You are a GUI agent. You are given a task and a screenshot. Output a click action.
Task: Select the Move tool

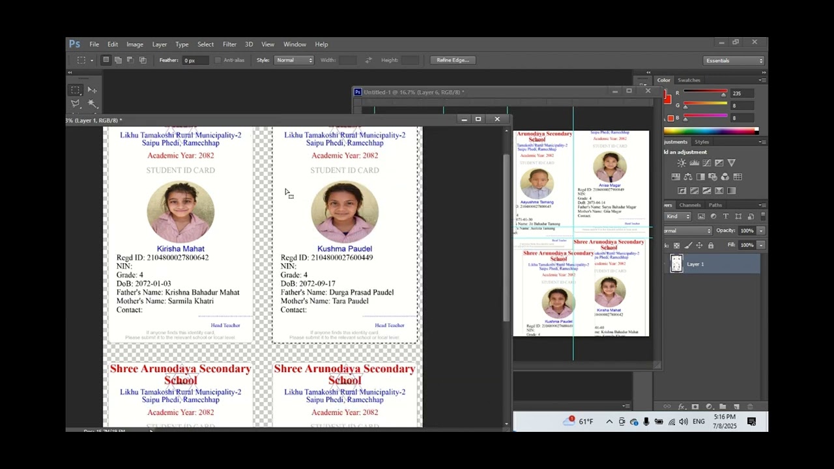92,90
